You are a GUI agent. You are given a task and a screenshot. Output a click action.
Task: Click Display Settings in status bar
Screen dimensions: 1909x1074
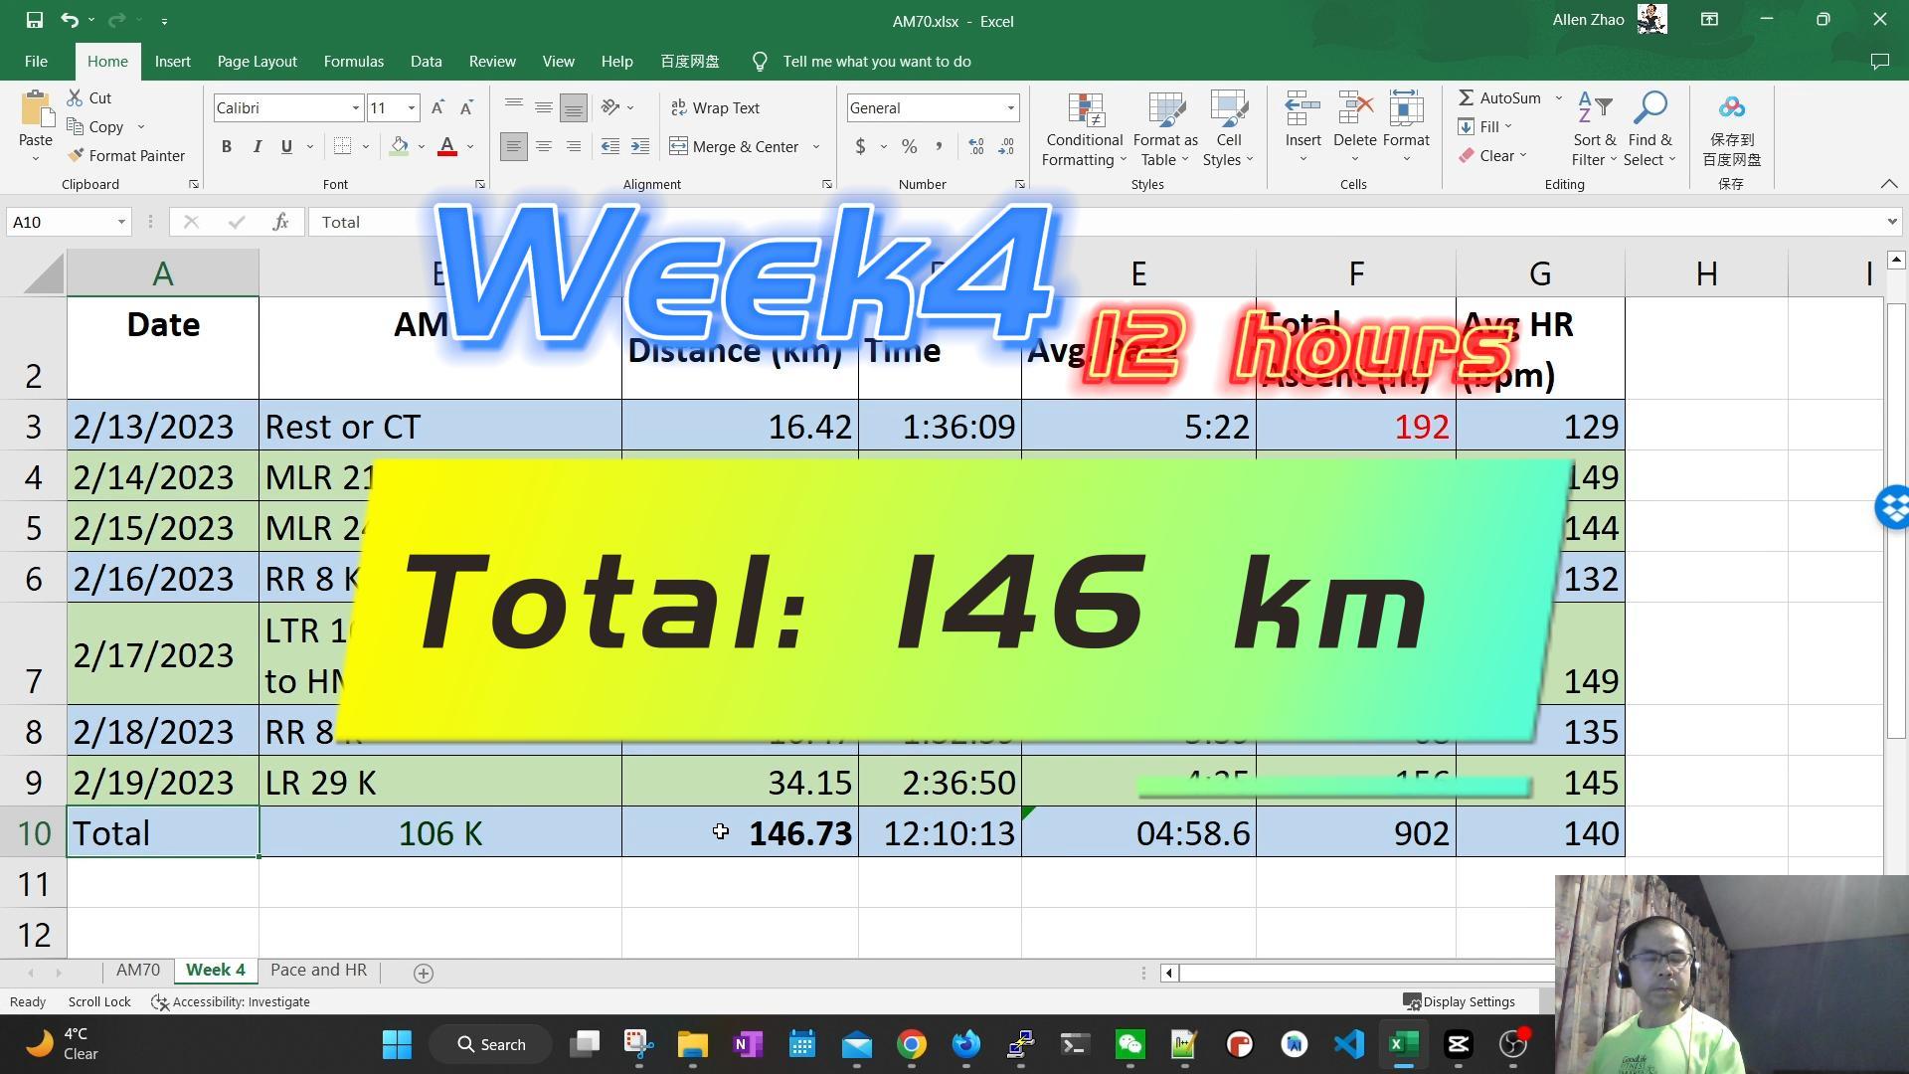pyautogui.click(x=1459, y=1001)
